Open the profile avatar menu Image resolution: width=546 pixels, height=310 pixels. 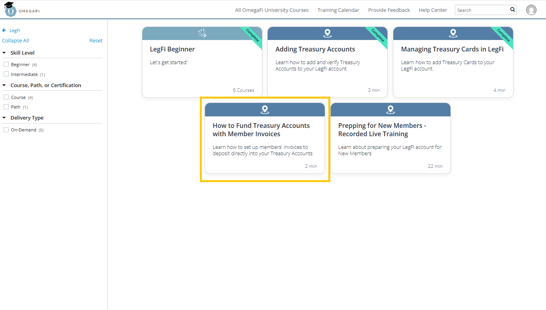(531, 10)
